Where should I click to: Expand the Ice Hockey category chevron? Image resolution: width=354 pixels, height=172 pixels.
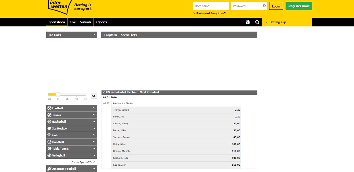point(94,128)
